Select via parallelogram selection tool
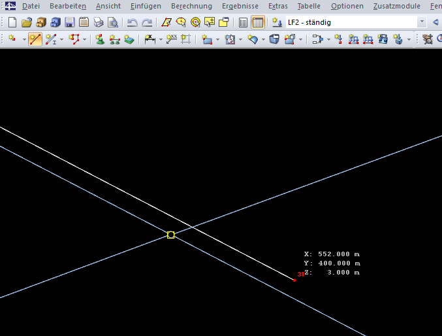Image resolution: width=442 pixels, height=336 pixels. (166, 22)
